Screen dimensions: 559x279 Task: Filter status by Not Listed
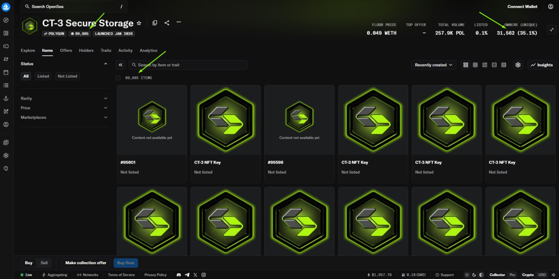pyautogui.click(x=67, y=76)
